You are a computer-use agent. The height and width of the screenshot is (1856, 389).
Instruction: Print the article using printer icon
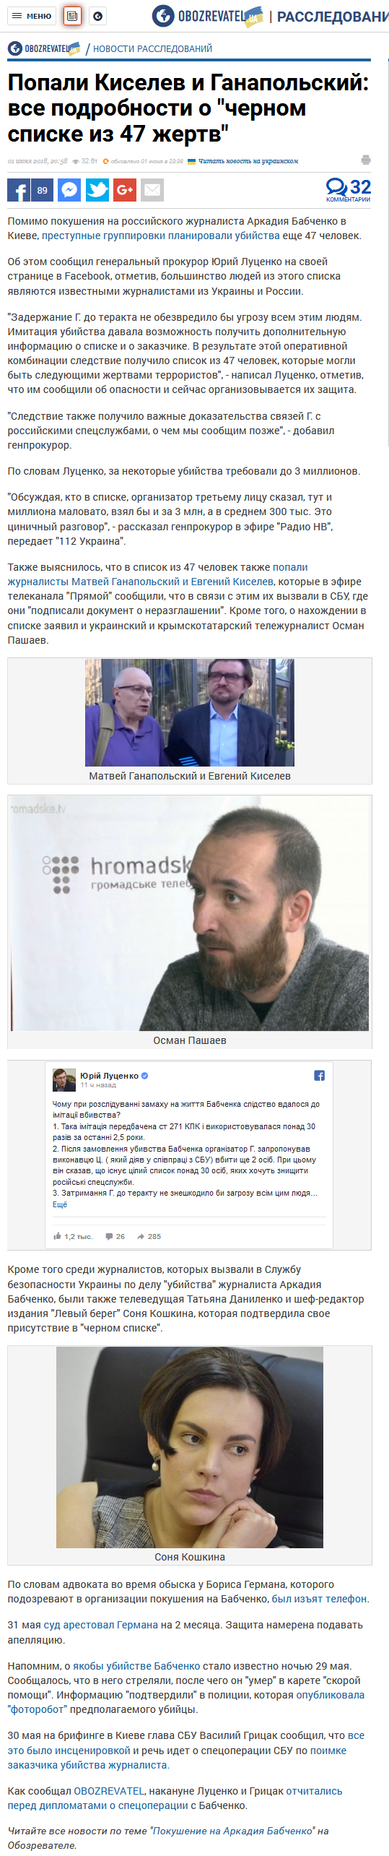(x=366, y=160)
